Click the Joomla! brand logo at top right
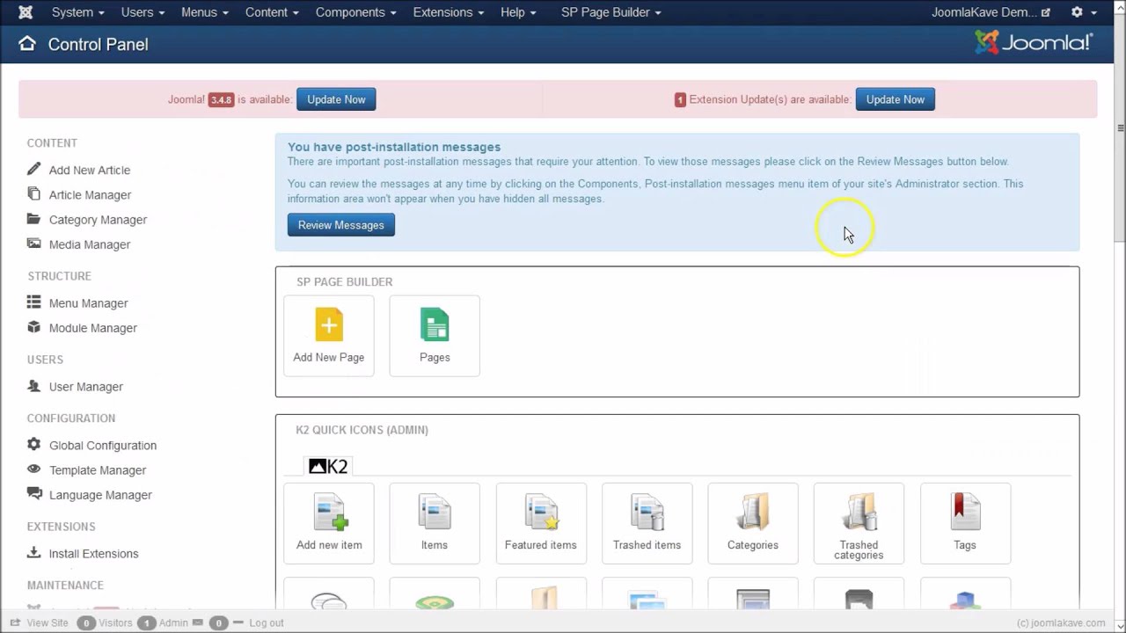Screen dimensions: 1126x633 [x=1034, y=43]
